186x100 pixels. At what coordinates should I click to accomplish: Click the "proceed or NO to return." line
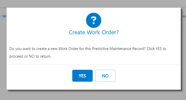(30, 56)
